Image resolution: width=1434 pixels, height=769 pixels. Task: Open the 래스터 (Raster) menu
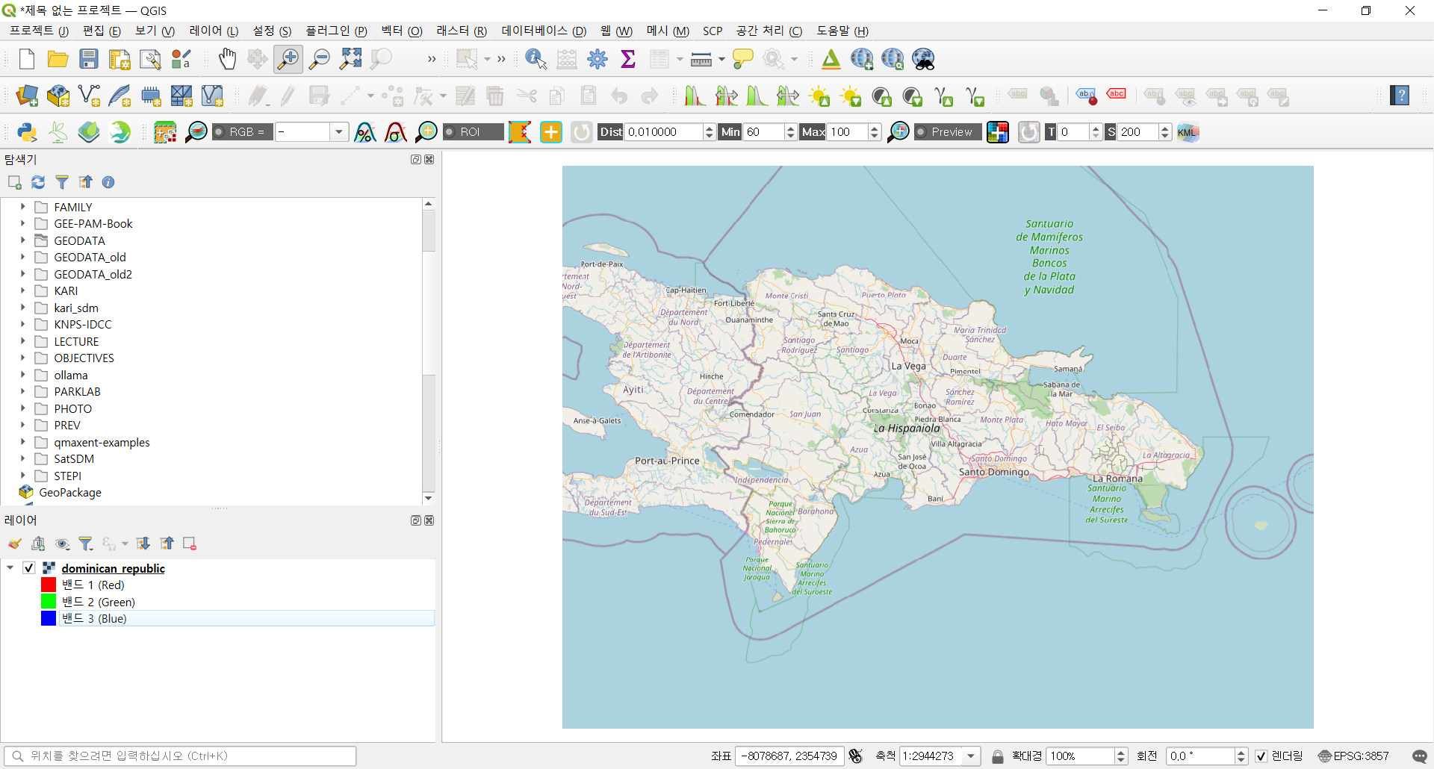tap(461, 31)
